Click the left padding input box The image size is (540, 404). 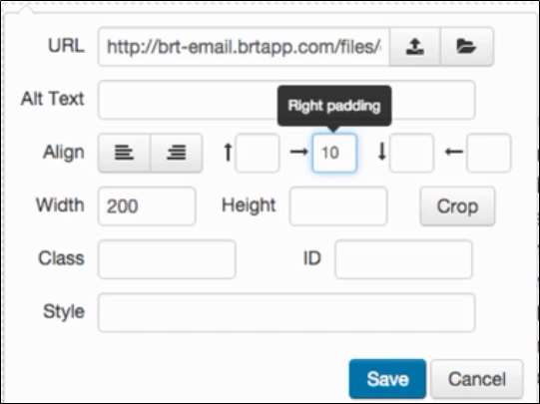[x=489, y=154]
